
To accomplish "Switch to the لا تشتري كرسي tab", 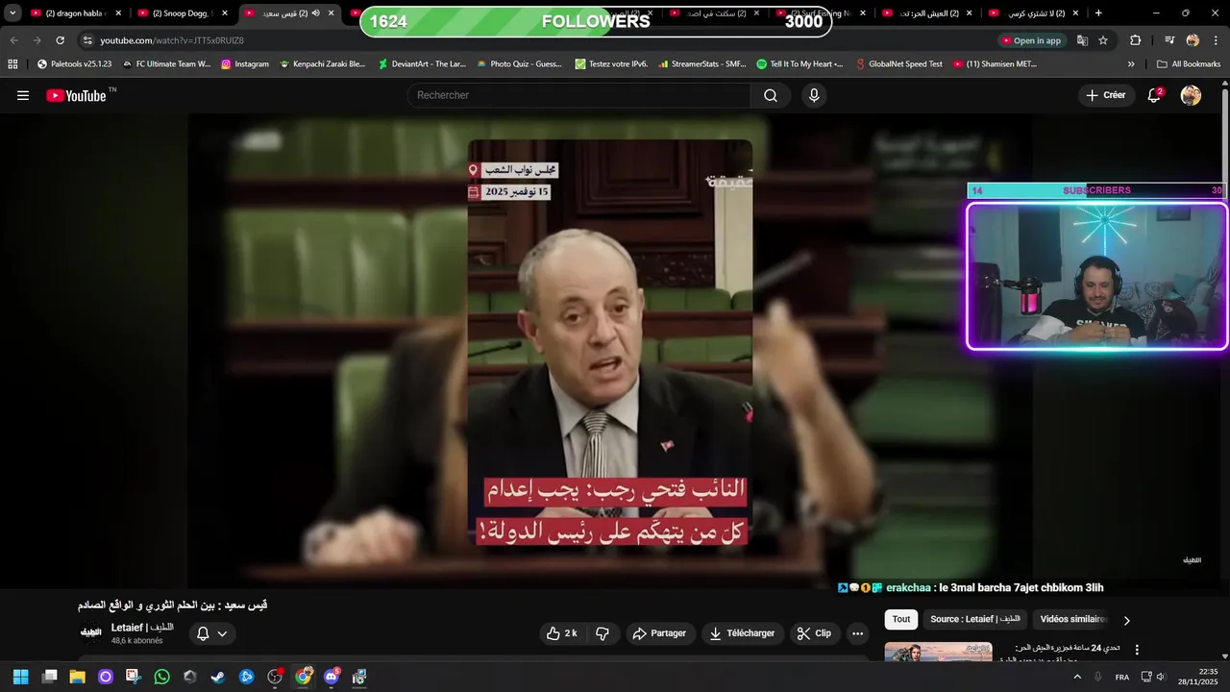I will point(1033,13).
